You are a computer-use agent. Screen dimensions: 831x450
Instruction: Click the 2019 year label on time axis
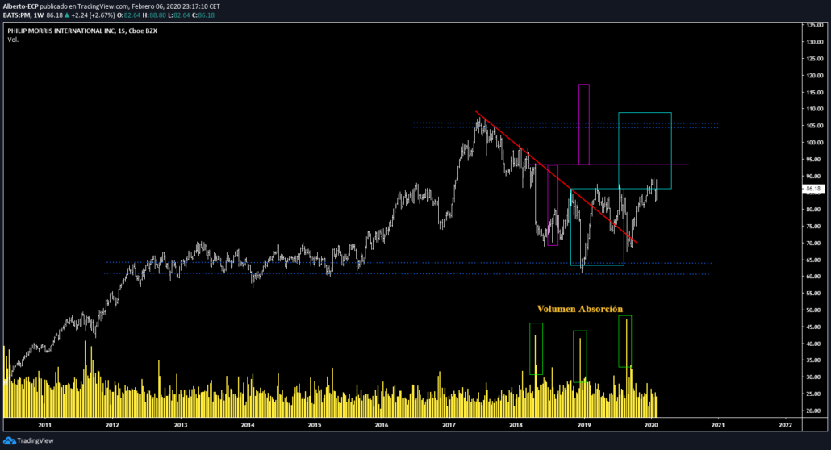coord(584,425)
